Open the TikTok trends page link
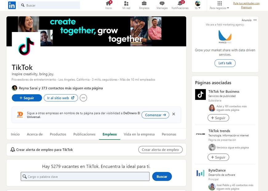This screenshot has width=268, height=191. coord(219,131)
